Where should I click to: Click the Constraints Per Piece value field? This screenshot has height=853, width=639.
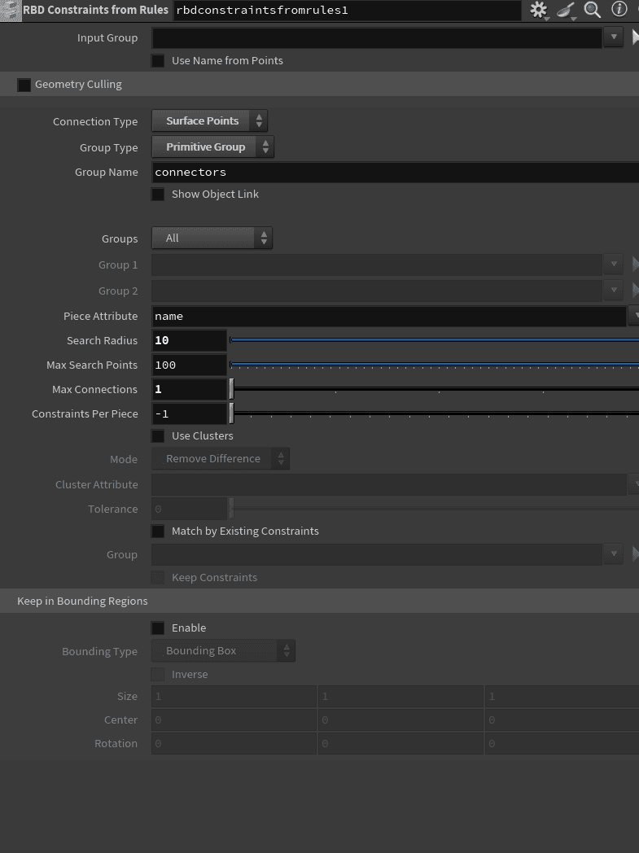pyautogui.click(x=189, y=414)
